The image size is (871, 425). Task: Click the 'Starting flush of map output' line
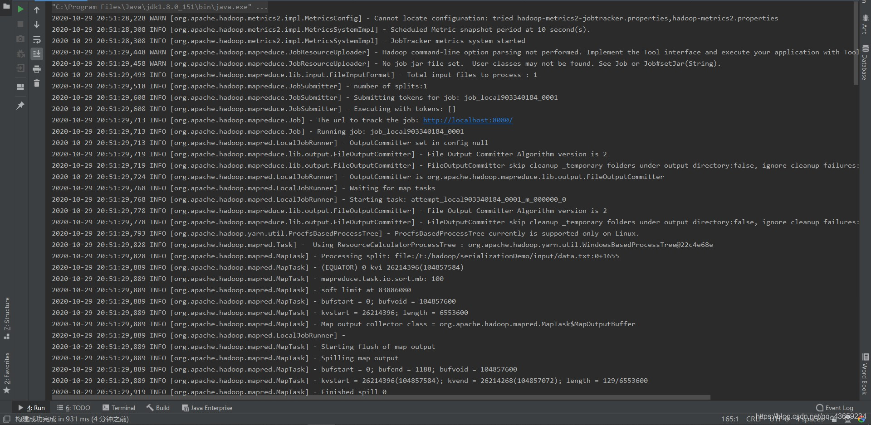coord(243,347)
